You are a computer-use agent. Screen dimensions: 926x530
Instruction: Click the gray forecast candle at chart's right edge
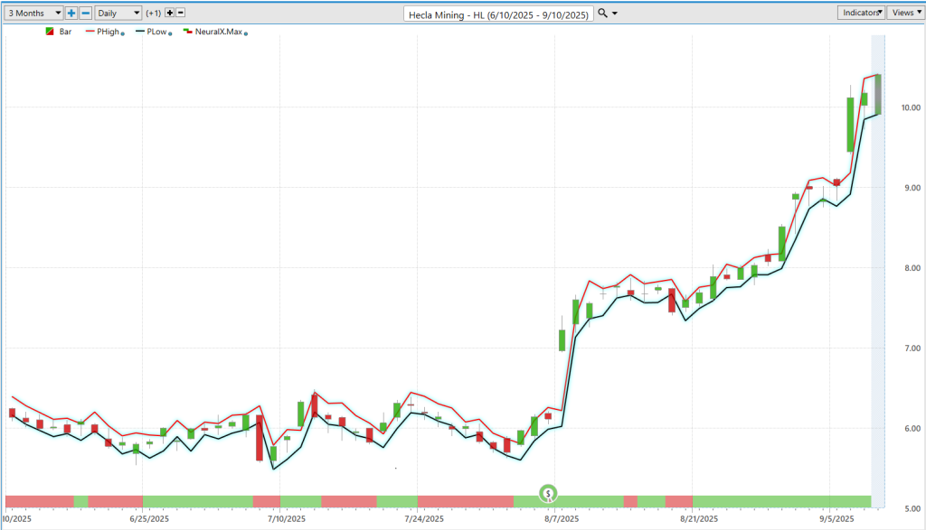[x=878, y=94]
